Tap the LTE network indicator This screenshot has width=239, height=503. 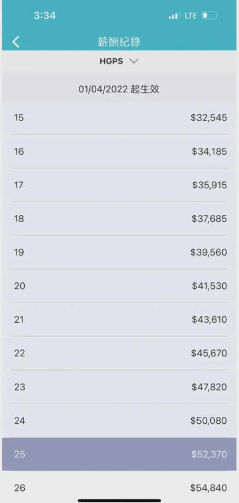(x=191, y=16)
